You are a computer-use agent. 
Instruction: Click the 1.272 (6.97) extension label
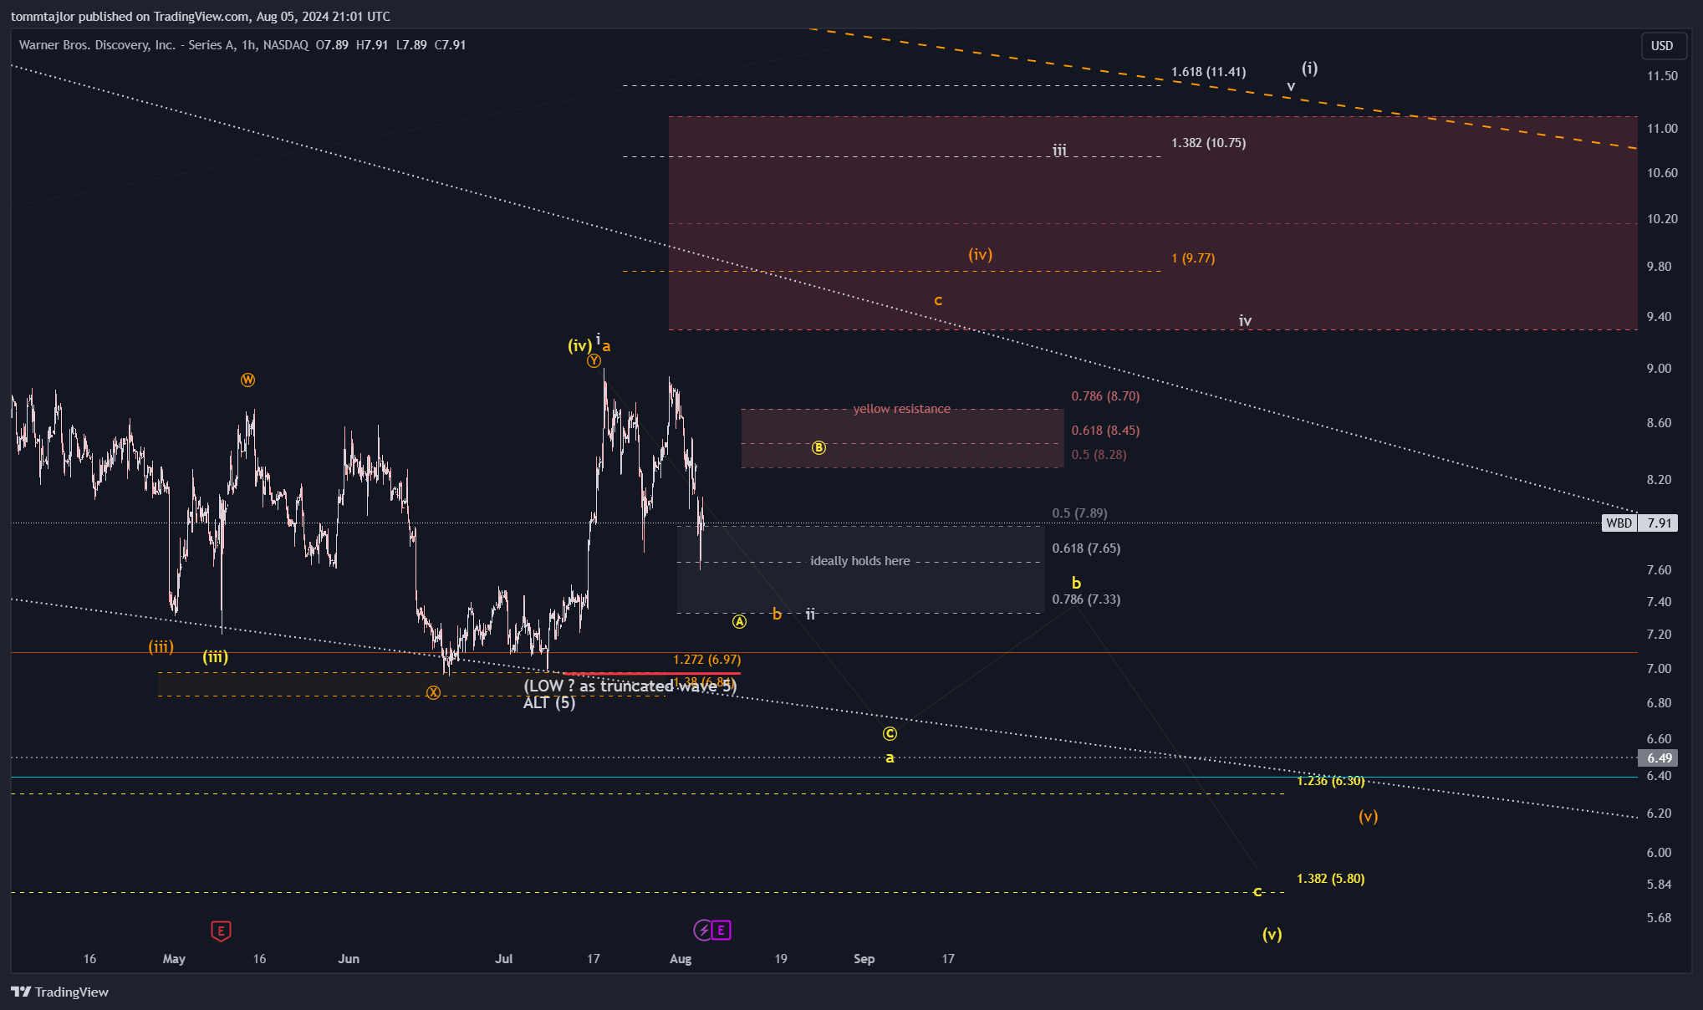[x=706, y=660]
